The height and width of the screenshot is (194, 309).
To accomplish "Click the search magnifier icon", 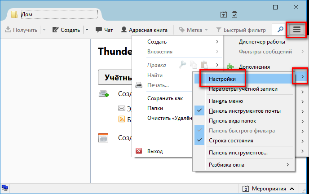I will click(280, 30).
